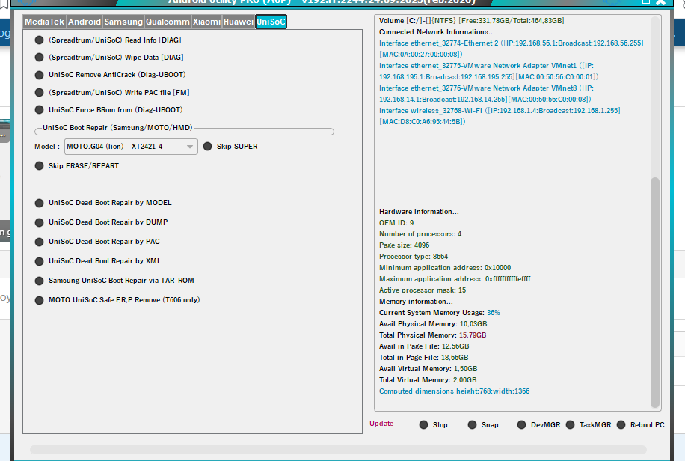Image resolution: width=685 pixels, height=461 pixels.
Task: Click the Hardware information heading
Action: 419,212
